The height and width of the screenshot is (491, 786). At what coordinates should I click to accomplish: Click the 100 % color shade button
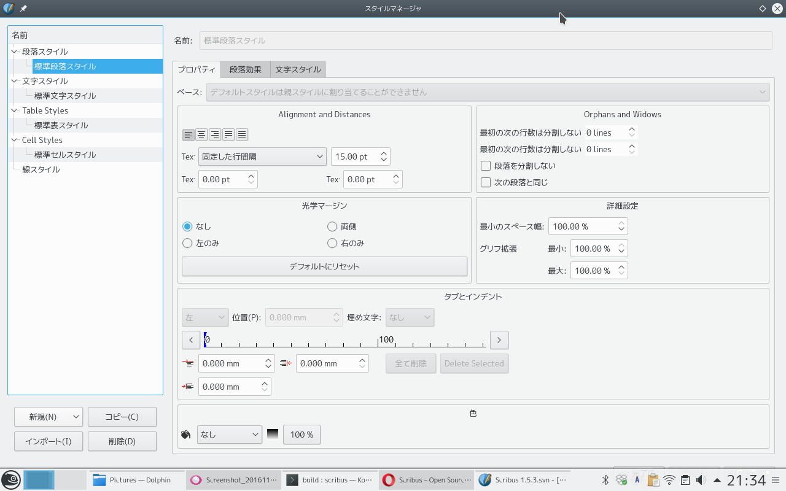click(x=302, y=435)
